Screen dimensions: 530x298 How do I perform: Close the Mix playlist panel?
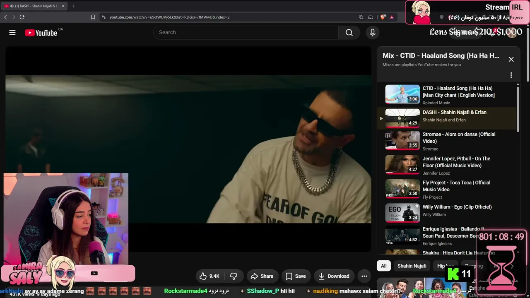tap(511, 59)
